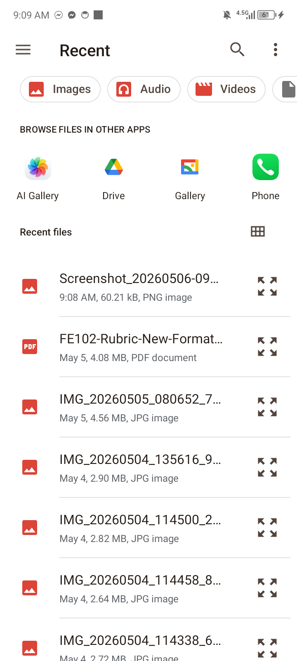The height and width of the screenshot is (661, 297).
Task: Tap the muted notifications bell status icon
Action: 227,15
